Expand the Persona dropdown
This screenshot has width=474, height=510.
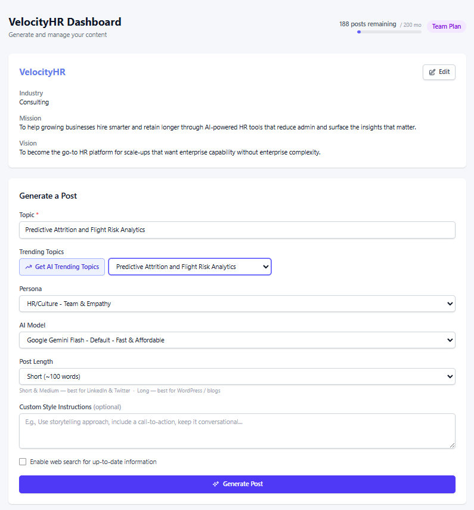coord(237,304)
